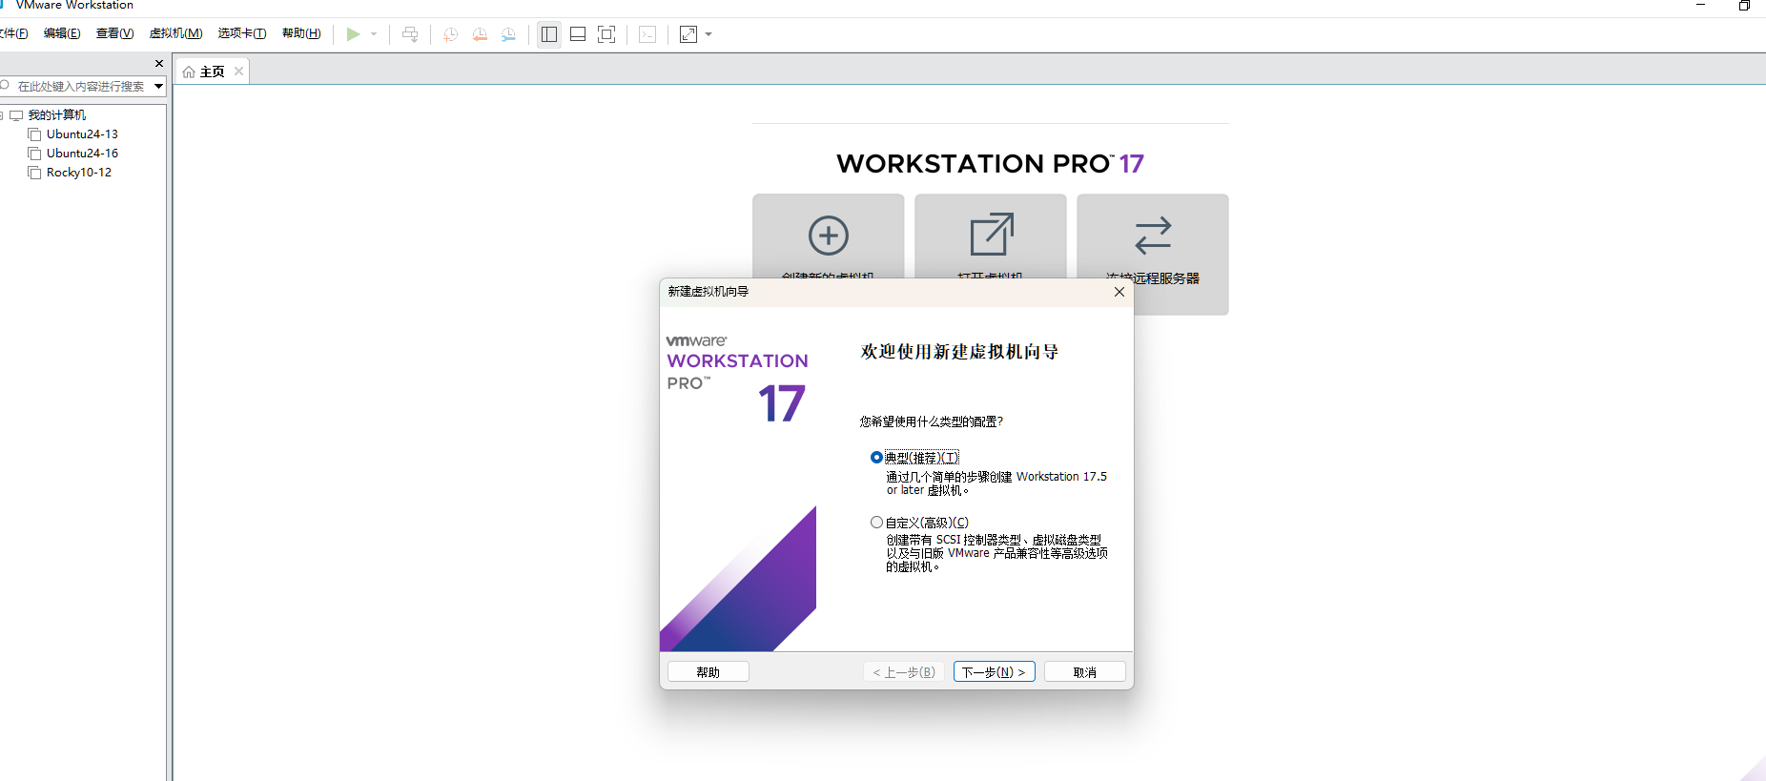Image resolution: width=1766 pixels, height=781 pixels.
Task: Close the library sidebar panel with X
Action: (x=159, y=64)
